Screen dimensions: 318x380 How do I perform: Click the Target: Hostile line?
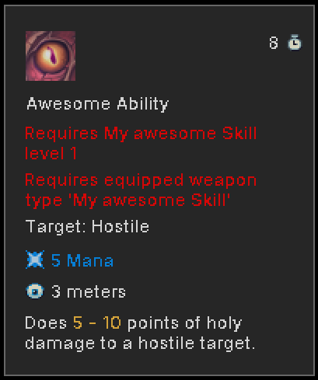87,227
